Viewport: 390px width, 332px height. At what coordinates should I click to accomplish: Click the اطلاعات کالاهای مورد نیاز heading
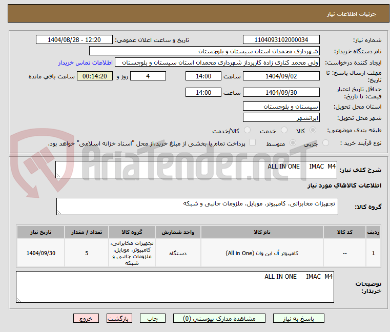(344, 185)
